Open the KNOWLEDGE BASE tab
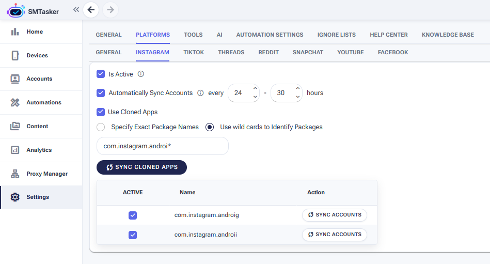 point(448,35)
